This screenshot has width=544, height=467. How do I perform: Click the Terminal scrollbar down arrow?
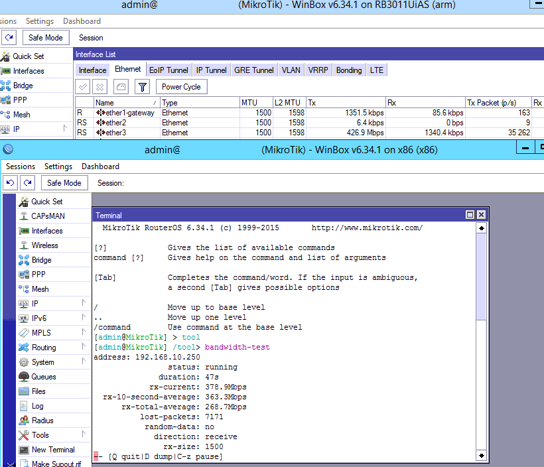[x=482, y=456]
